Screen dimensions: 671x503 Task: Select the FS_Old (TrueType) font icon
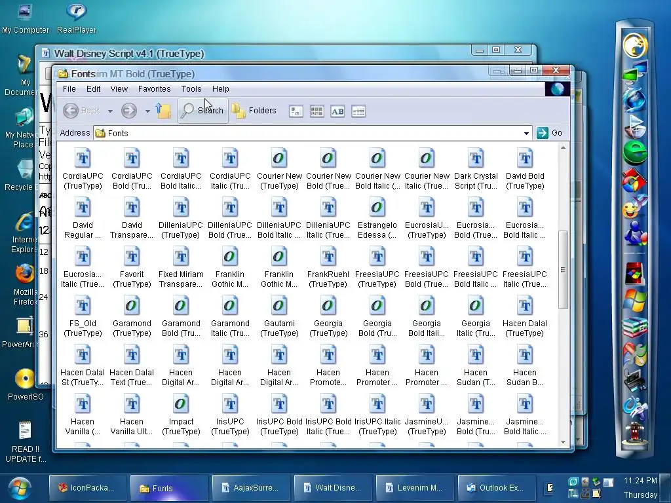point(83,317)
